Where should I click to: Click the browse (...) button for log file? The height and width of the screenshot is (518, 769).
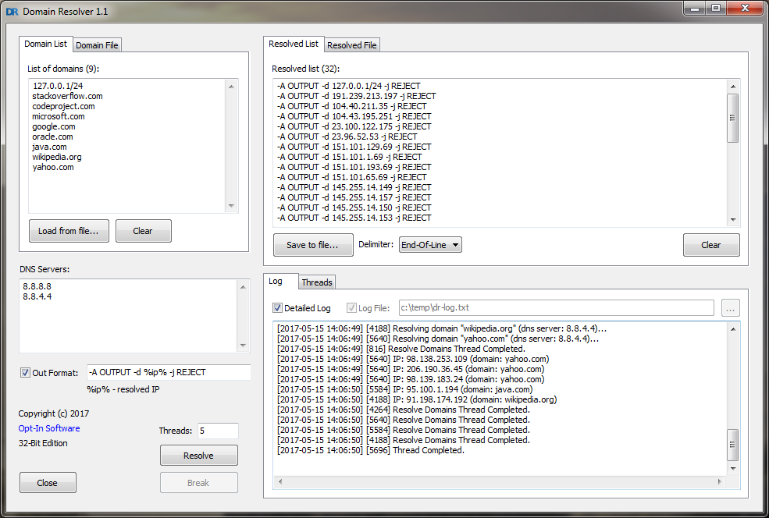click(729, 308)
